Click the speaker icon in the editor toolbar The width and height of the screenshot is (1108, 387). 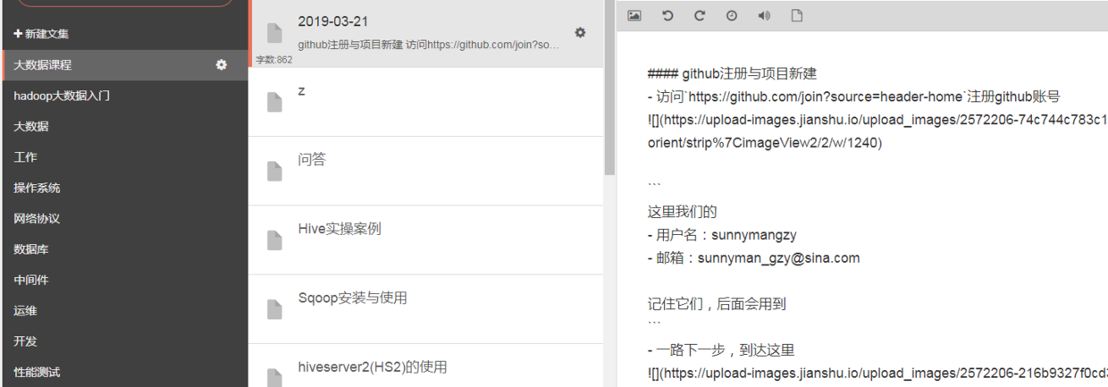[x=764, y=15]
